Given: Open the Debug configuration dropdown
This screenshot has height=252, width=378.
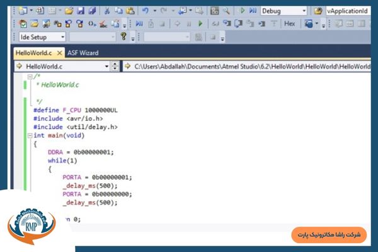Looking at the screenshot, I should point(304,11).
